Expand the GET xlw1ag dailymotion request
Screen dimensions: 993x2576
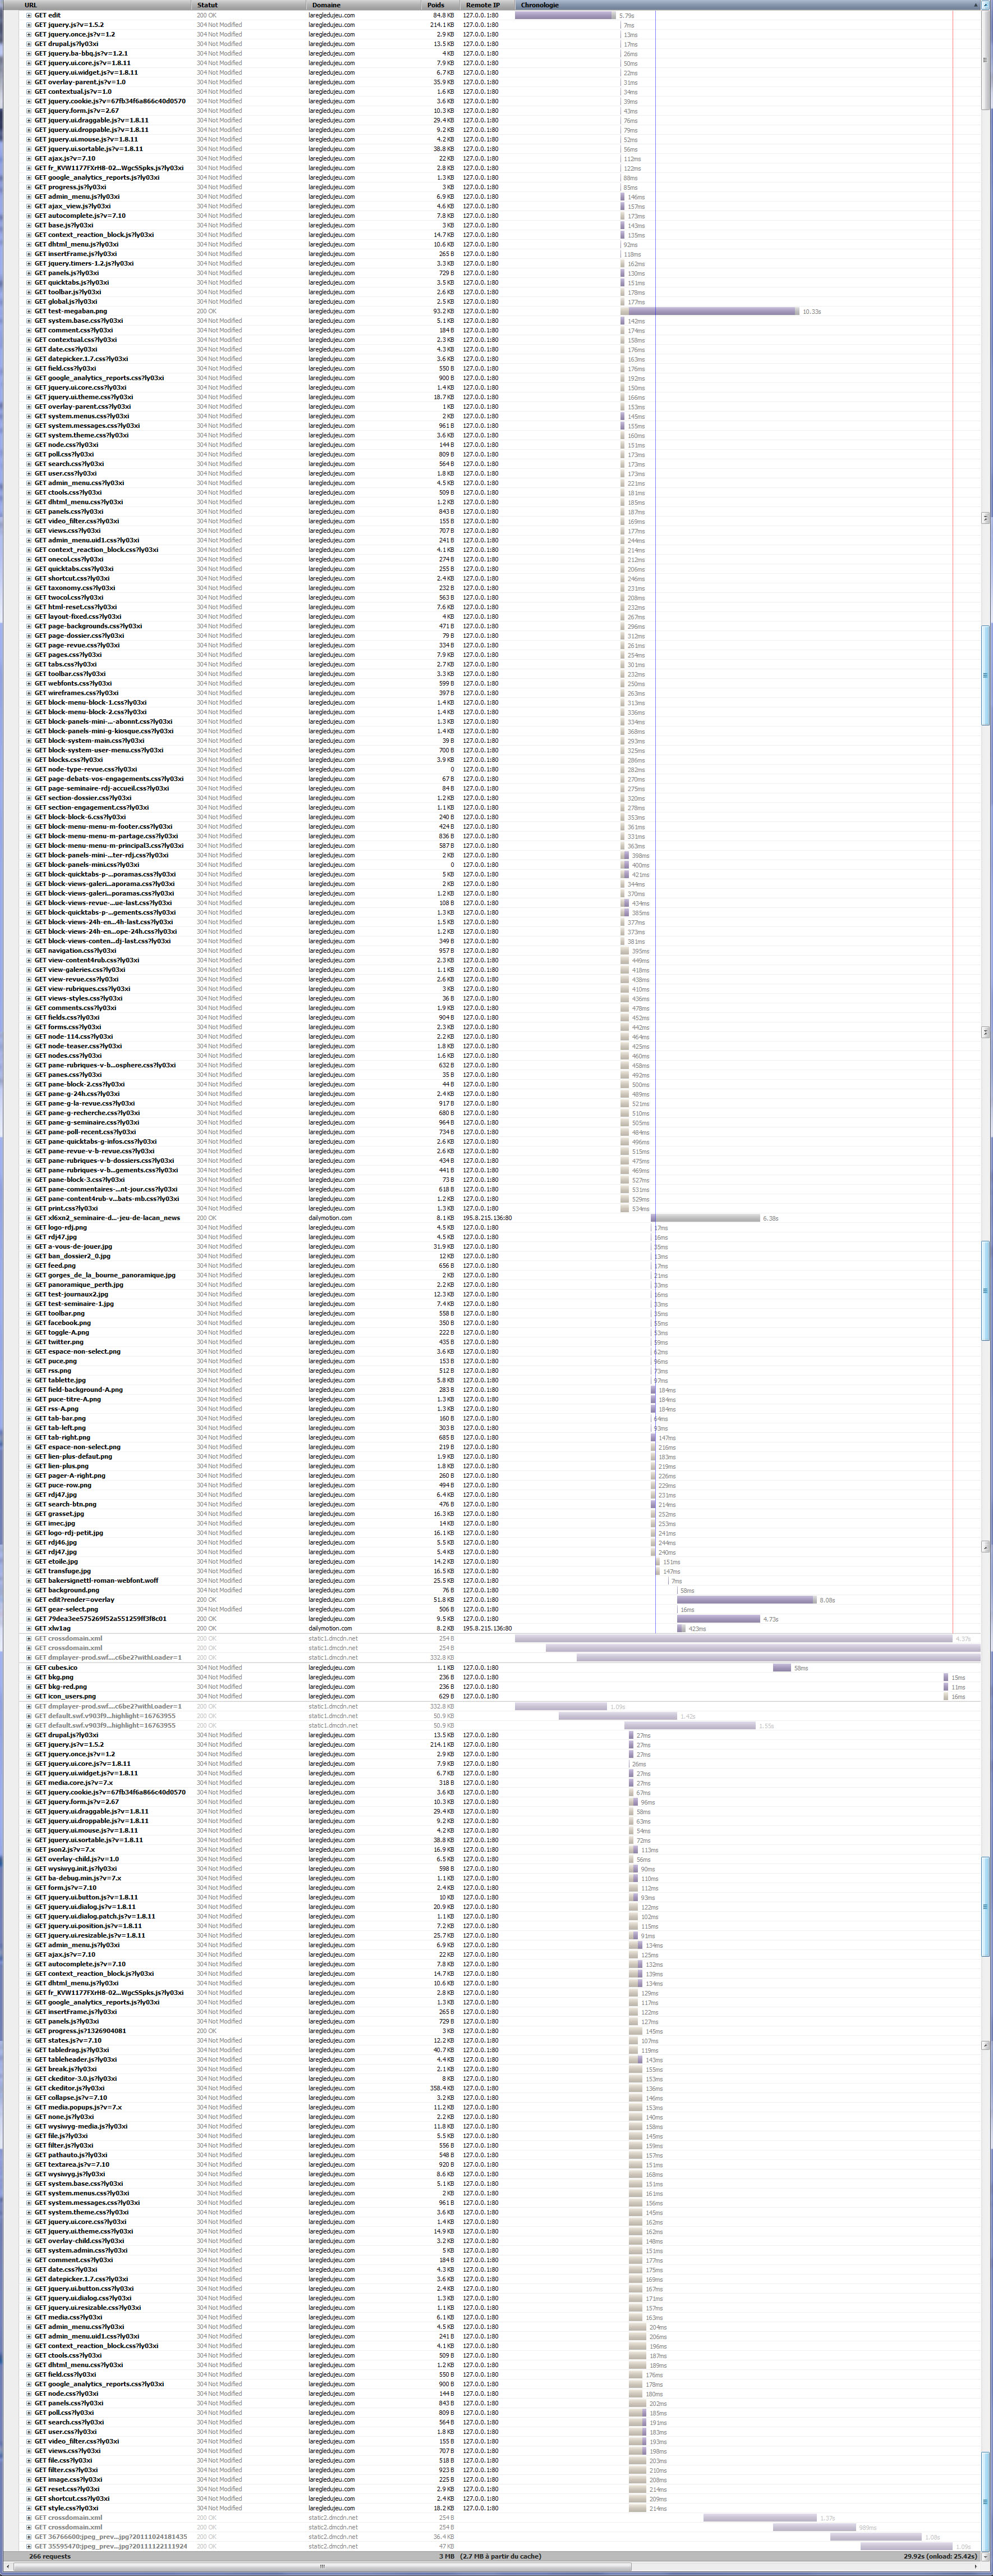click(x=28, y=1628)
